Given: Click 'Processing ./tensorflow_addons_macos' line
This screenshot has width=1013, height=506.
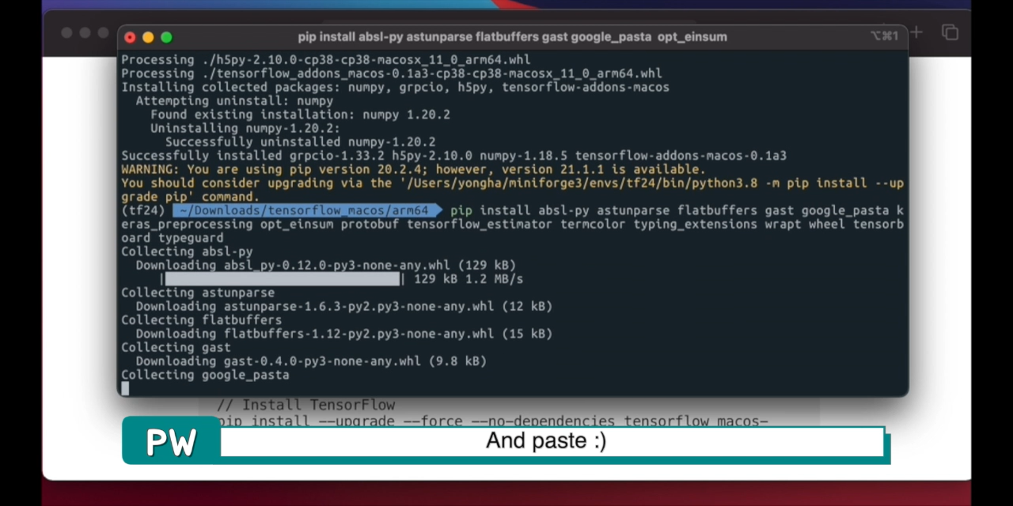Looking at the screenshot, I should click(391, 74).
